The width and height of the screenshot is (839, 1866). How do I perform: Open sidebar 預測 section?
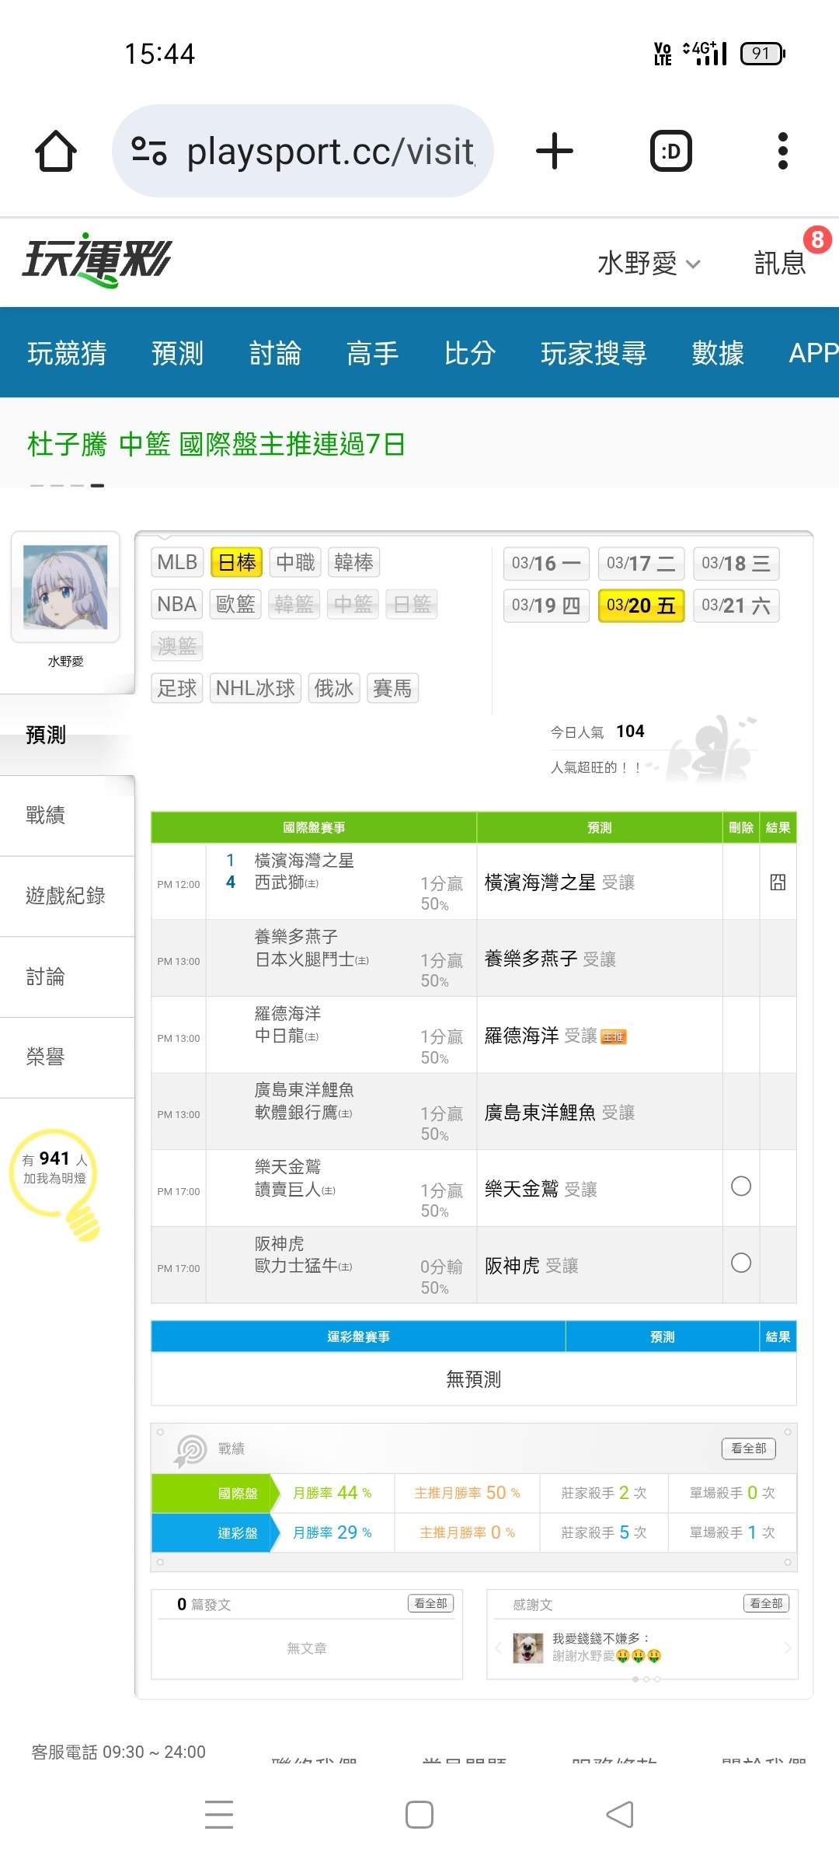[67, 735]
